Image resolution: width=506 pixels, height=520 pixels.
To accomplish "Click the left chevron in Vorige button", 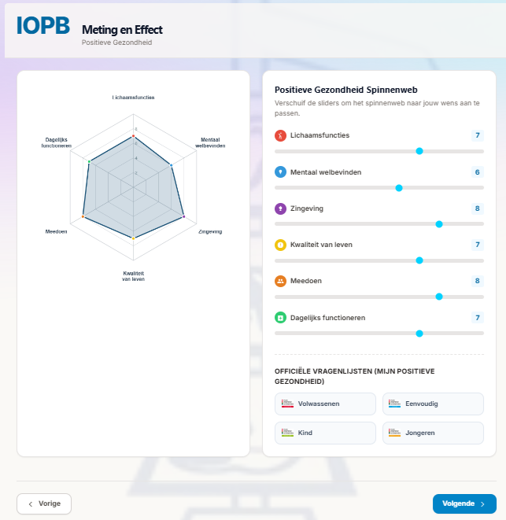I will pos(31,504).
